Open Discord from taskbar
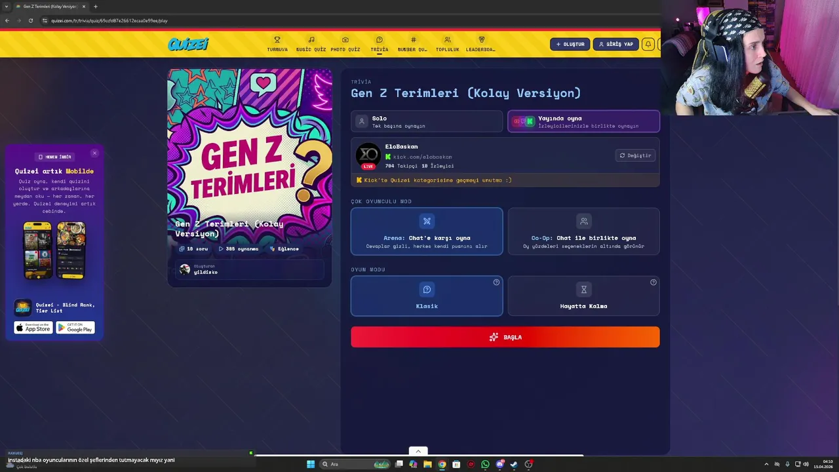This screenshot has height=472, width=839. [x=499, y=464]
